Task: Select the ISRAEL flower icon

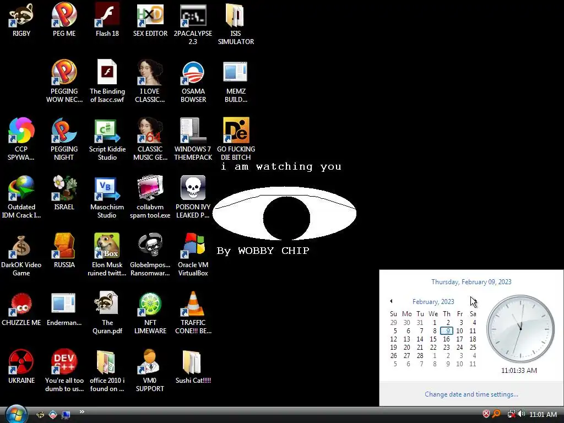Action: click(64, 193)
